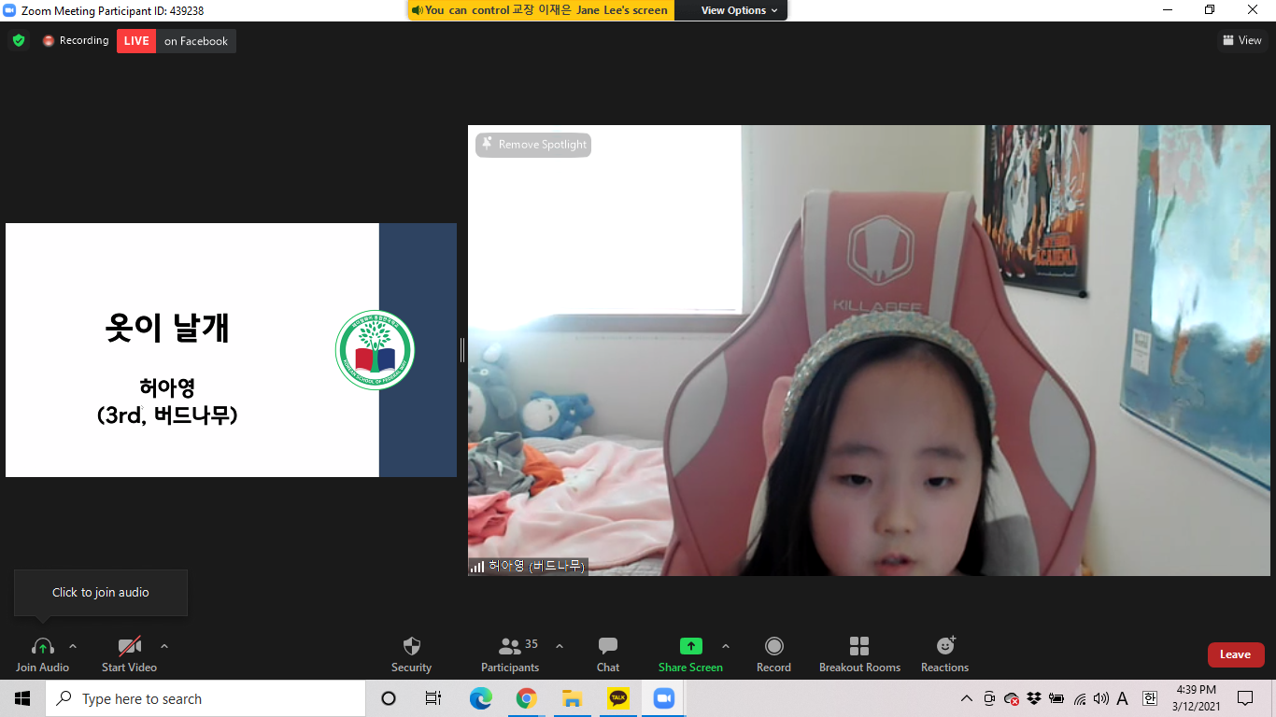Click the divider handle between video panels

[462, 350]
